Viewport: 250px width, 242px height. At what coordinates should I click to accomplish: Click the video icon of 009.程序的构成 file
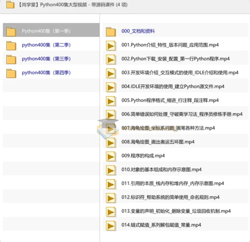click(x=111, y=157)
